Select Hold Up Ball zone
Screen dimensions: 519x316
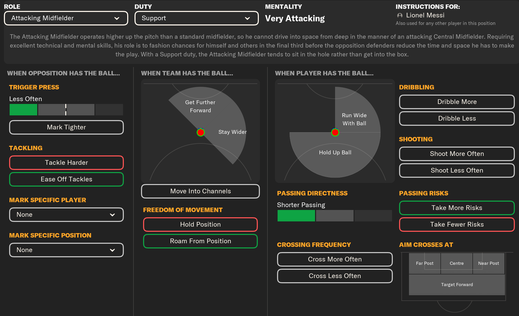335,153
